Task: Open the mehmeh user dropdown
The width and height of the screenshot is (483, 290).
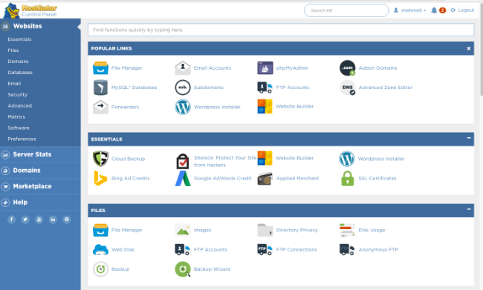Action: [410, 10]
